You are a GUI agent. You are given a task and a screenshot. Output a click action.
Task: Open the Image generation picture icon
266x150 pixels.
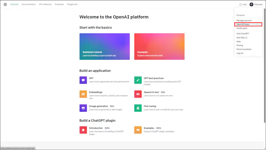pyautogui.click(x=83, y=108)
